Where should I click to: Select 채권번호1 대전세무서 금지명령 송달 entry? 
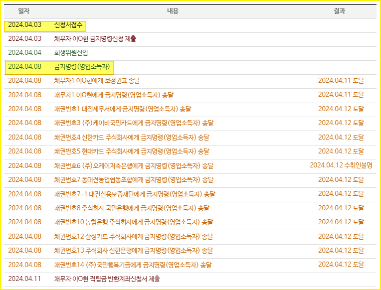coord(123,109)
